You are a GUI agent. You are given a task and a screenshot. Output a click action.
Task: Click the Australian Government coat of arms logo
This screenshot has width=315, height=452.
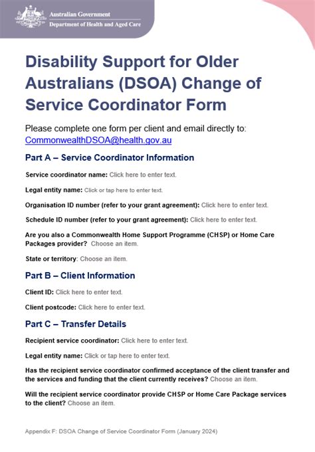coord(31,17)
